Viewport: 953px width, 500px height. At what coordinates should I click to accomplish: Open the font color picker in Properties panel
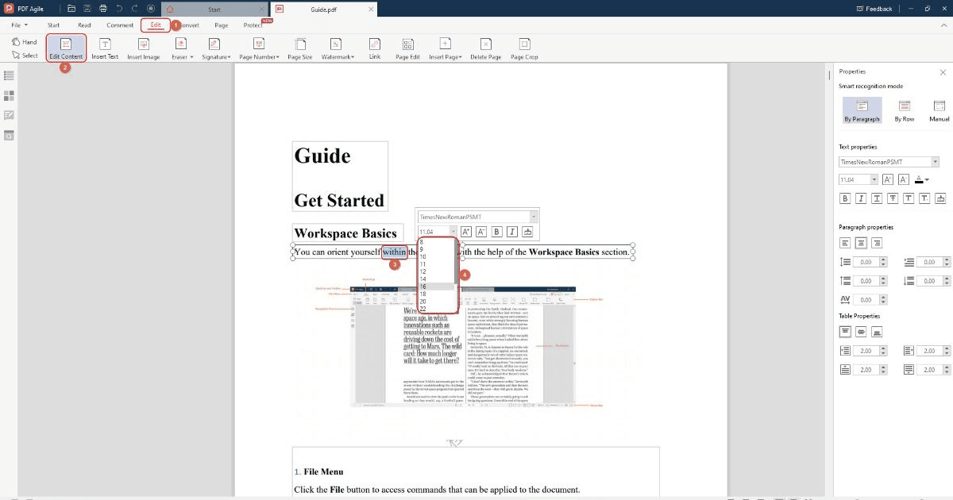[921, 180]
